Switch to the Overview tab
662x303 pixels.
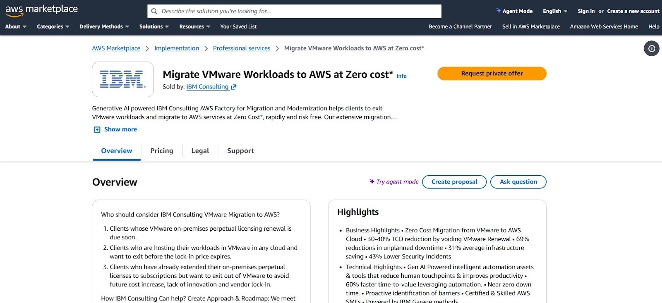[x=117, y=151]
